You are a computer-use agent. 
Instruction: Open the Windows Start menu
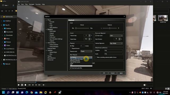(x=3, y=92)
